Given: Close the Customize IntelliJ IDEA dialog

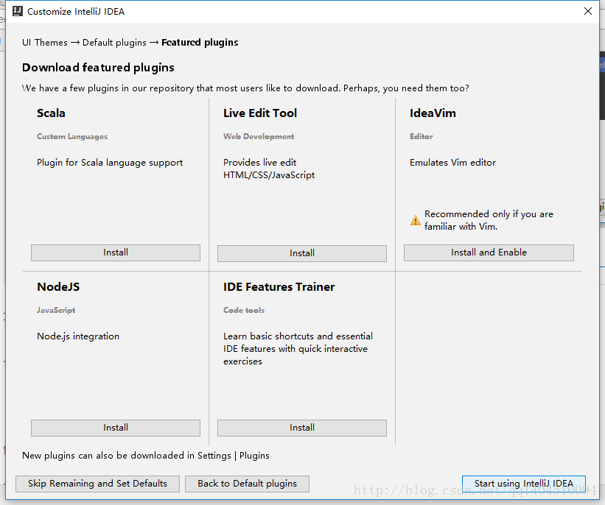Looking at the screenshot, I should (587, 11).
